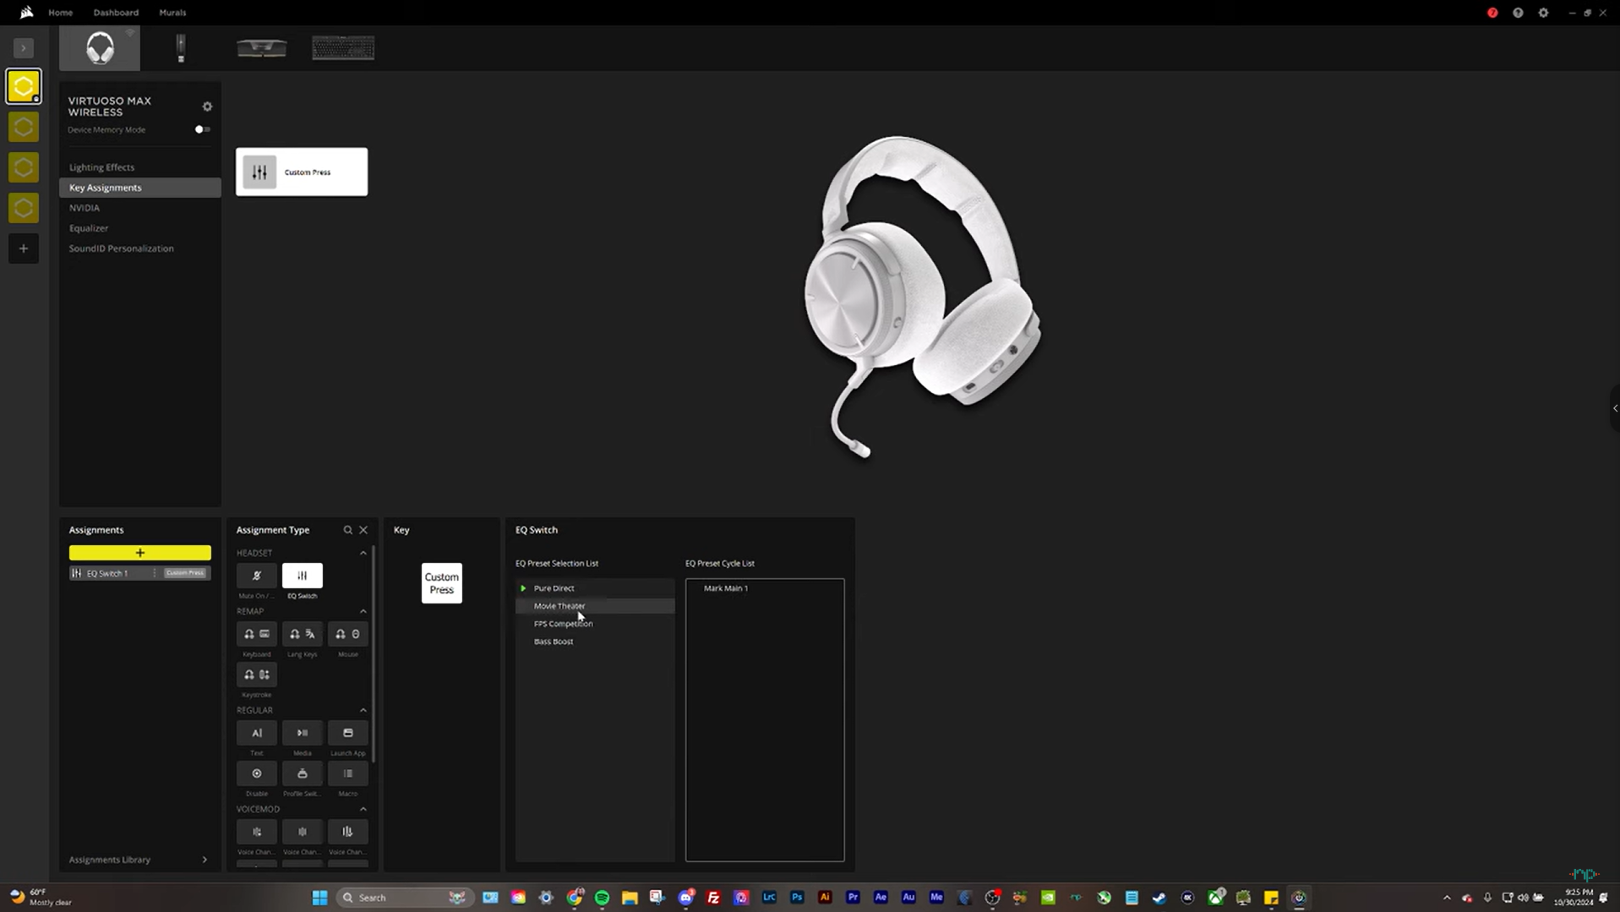1620x912 pixels.
Task: Go to Home tab
Action: [x=60, y=13]
